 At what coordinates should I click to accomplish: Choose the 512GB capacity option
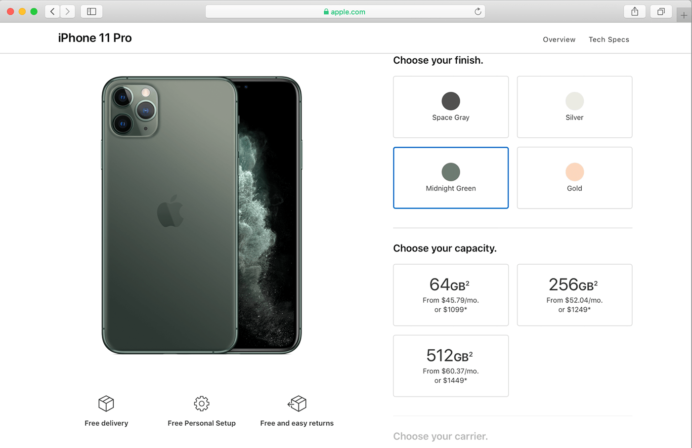[x=451, y=366]
